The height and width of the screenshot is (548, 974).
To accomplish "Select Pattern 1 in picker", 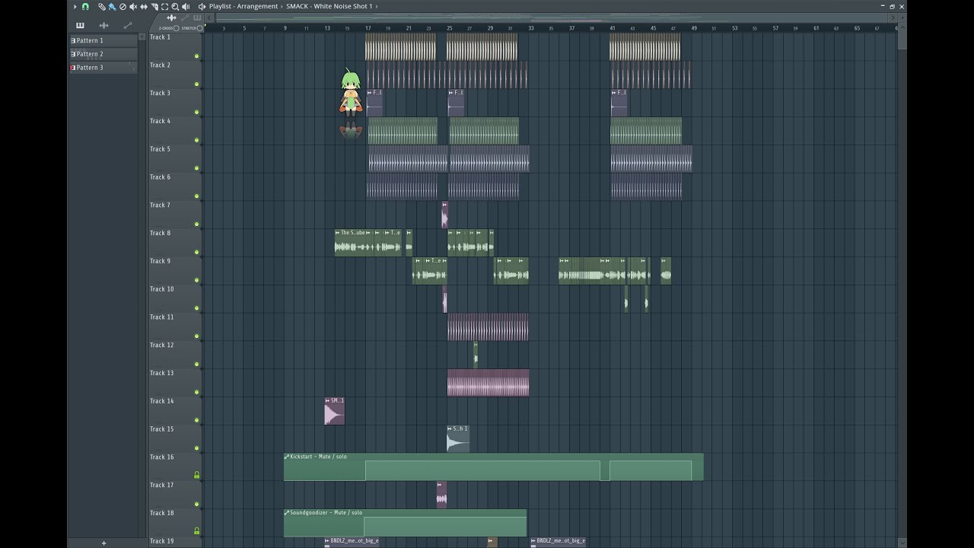I will 103,40.
